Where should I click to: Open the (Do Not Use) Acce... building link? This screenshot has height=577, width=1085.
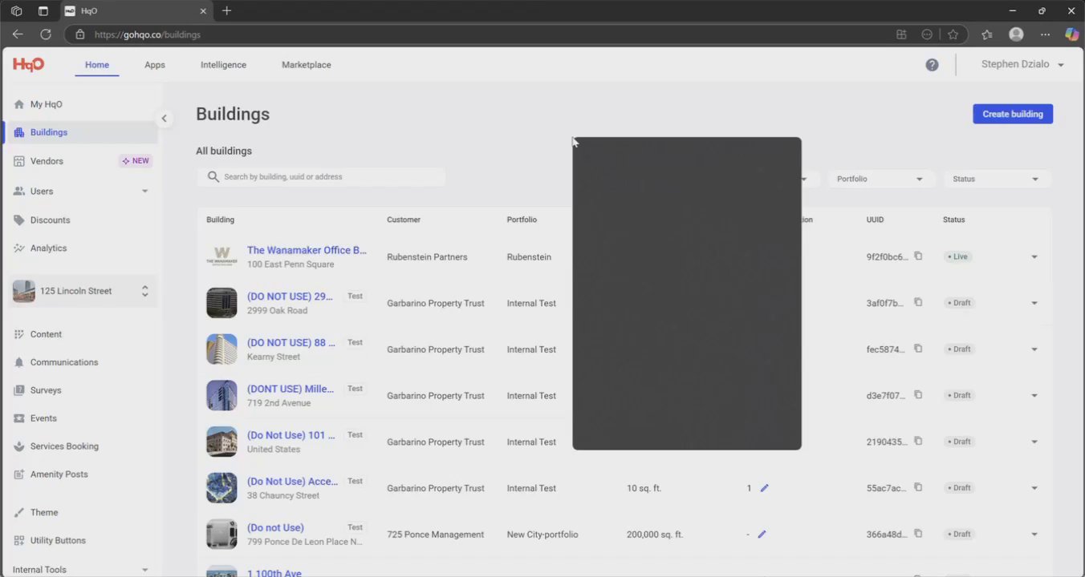click(293, 482)
